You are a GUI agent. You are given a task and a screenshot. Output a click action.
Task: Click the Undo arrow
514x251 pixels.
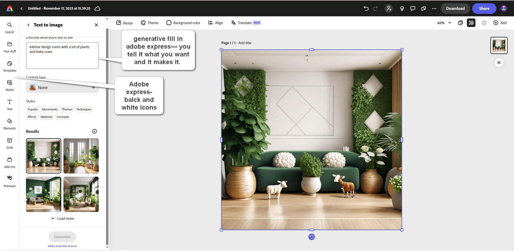[x=366, y=9]
